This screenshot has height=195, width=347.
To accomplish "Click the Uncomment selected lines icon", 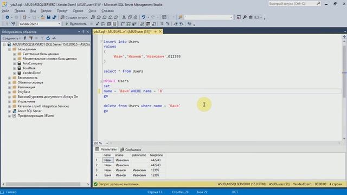I will 168,24.
